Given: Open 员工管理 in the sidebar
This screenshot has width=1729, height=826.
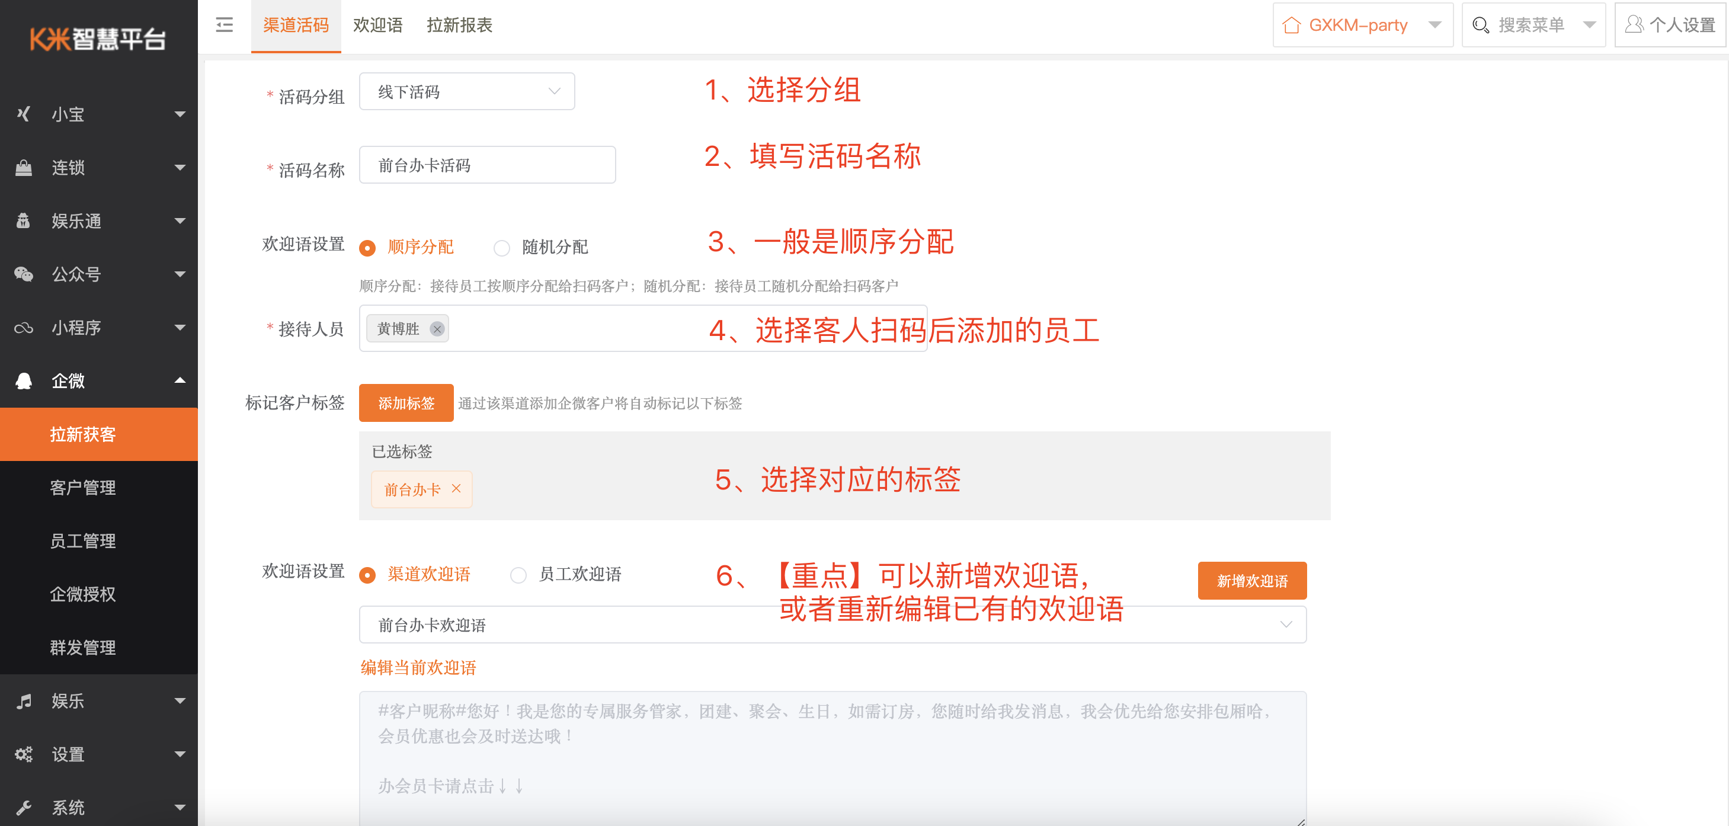Looking at the screenshot, I should (99, 541).
